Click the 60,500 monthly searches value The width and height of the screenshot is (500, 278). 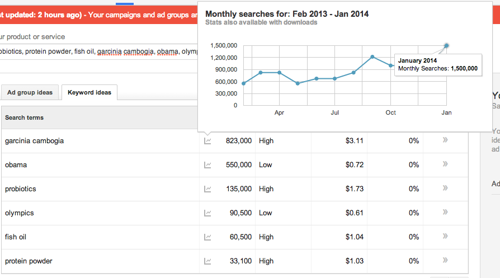[240, 237]
